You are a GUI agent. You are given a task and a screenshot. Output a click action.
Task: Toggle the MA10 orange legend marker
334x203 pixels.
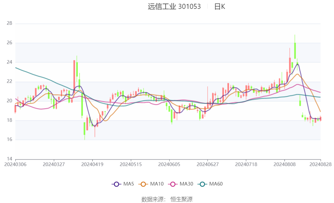(143, 184)
